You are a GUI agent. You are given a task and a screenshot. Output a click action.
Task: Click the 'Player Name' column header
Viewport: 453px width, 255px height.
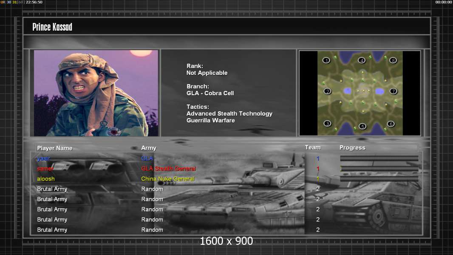54,148
